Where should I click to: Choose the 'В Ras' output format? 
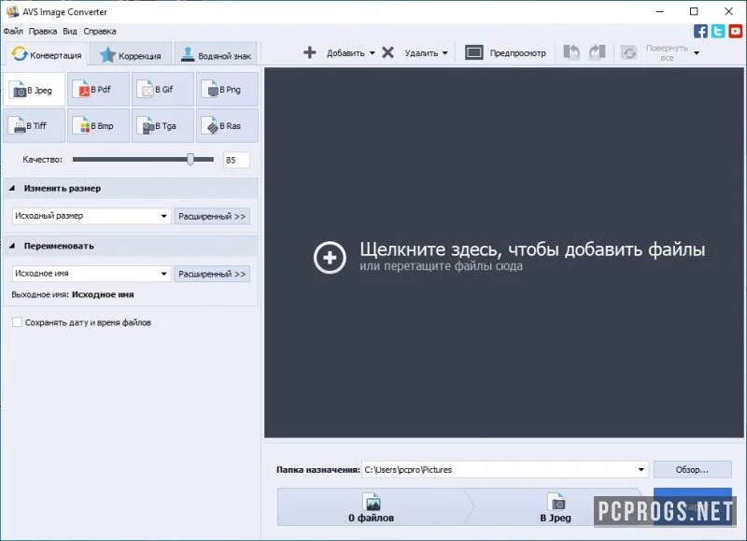click(227, 126)
